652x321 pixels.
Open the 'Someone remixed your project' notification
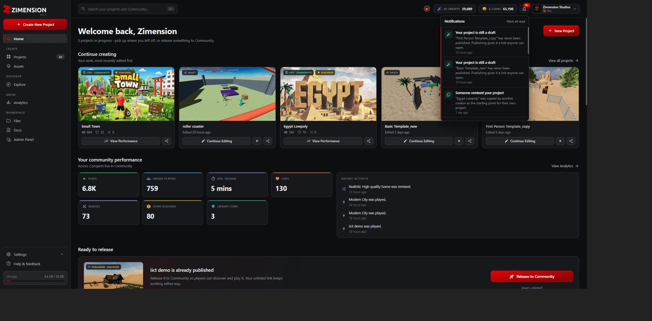pyautogui.click(x=485, y=102)
